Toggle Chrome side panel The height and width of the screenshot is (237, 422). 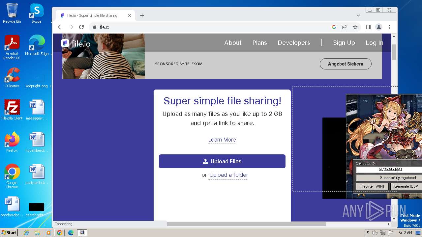(368, 27)
